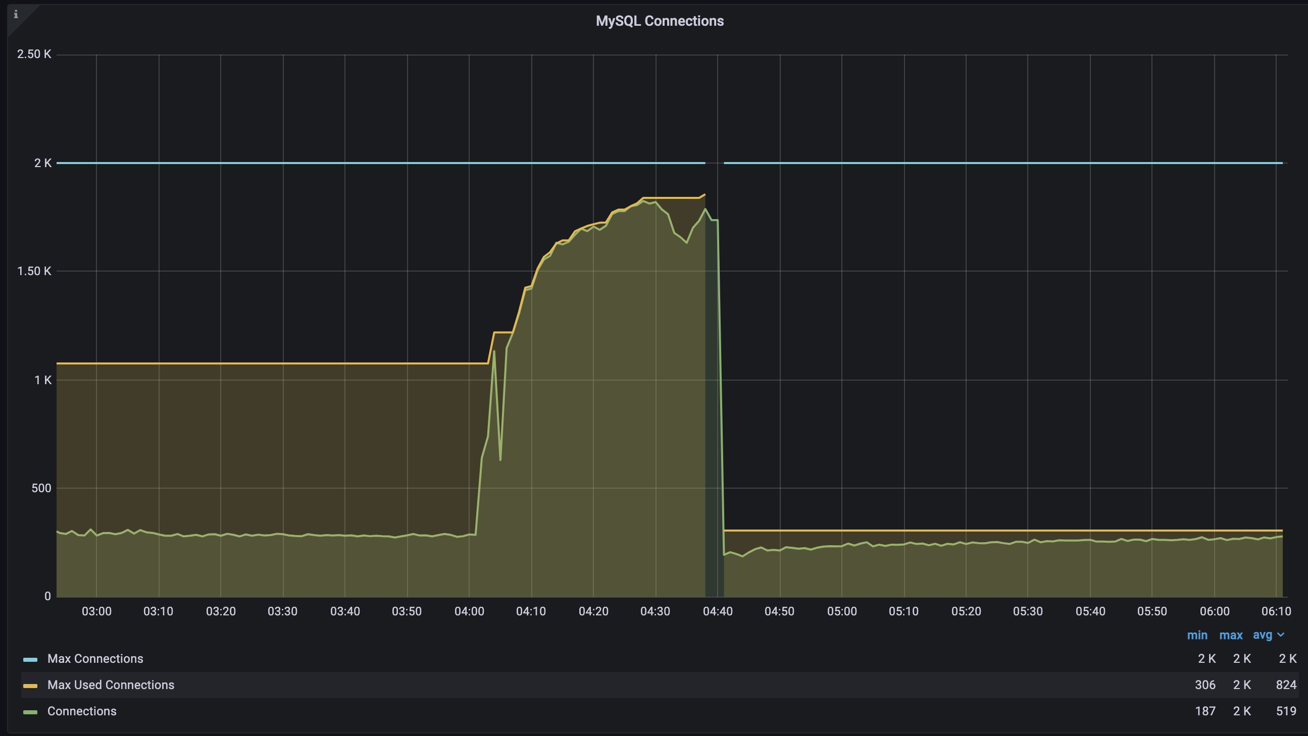Sort legend by the max column
This screenshot has height=736, width=1308.
pyautogui.click(x=1231, y=636)
